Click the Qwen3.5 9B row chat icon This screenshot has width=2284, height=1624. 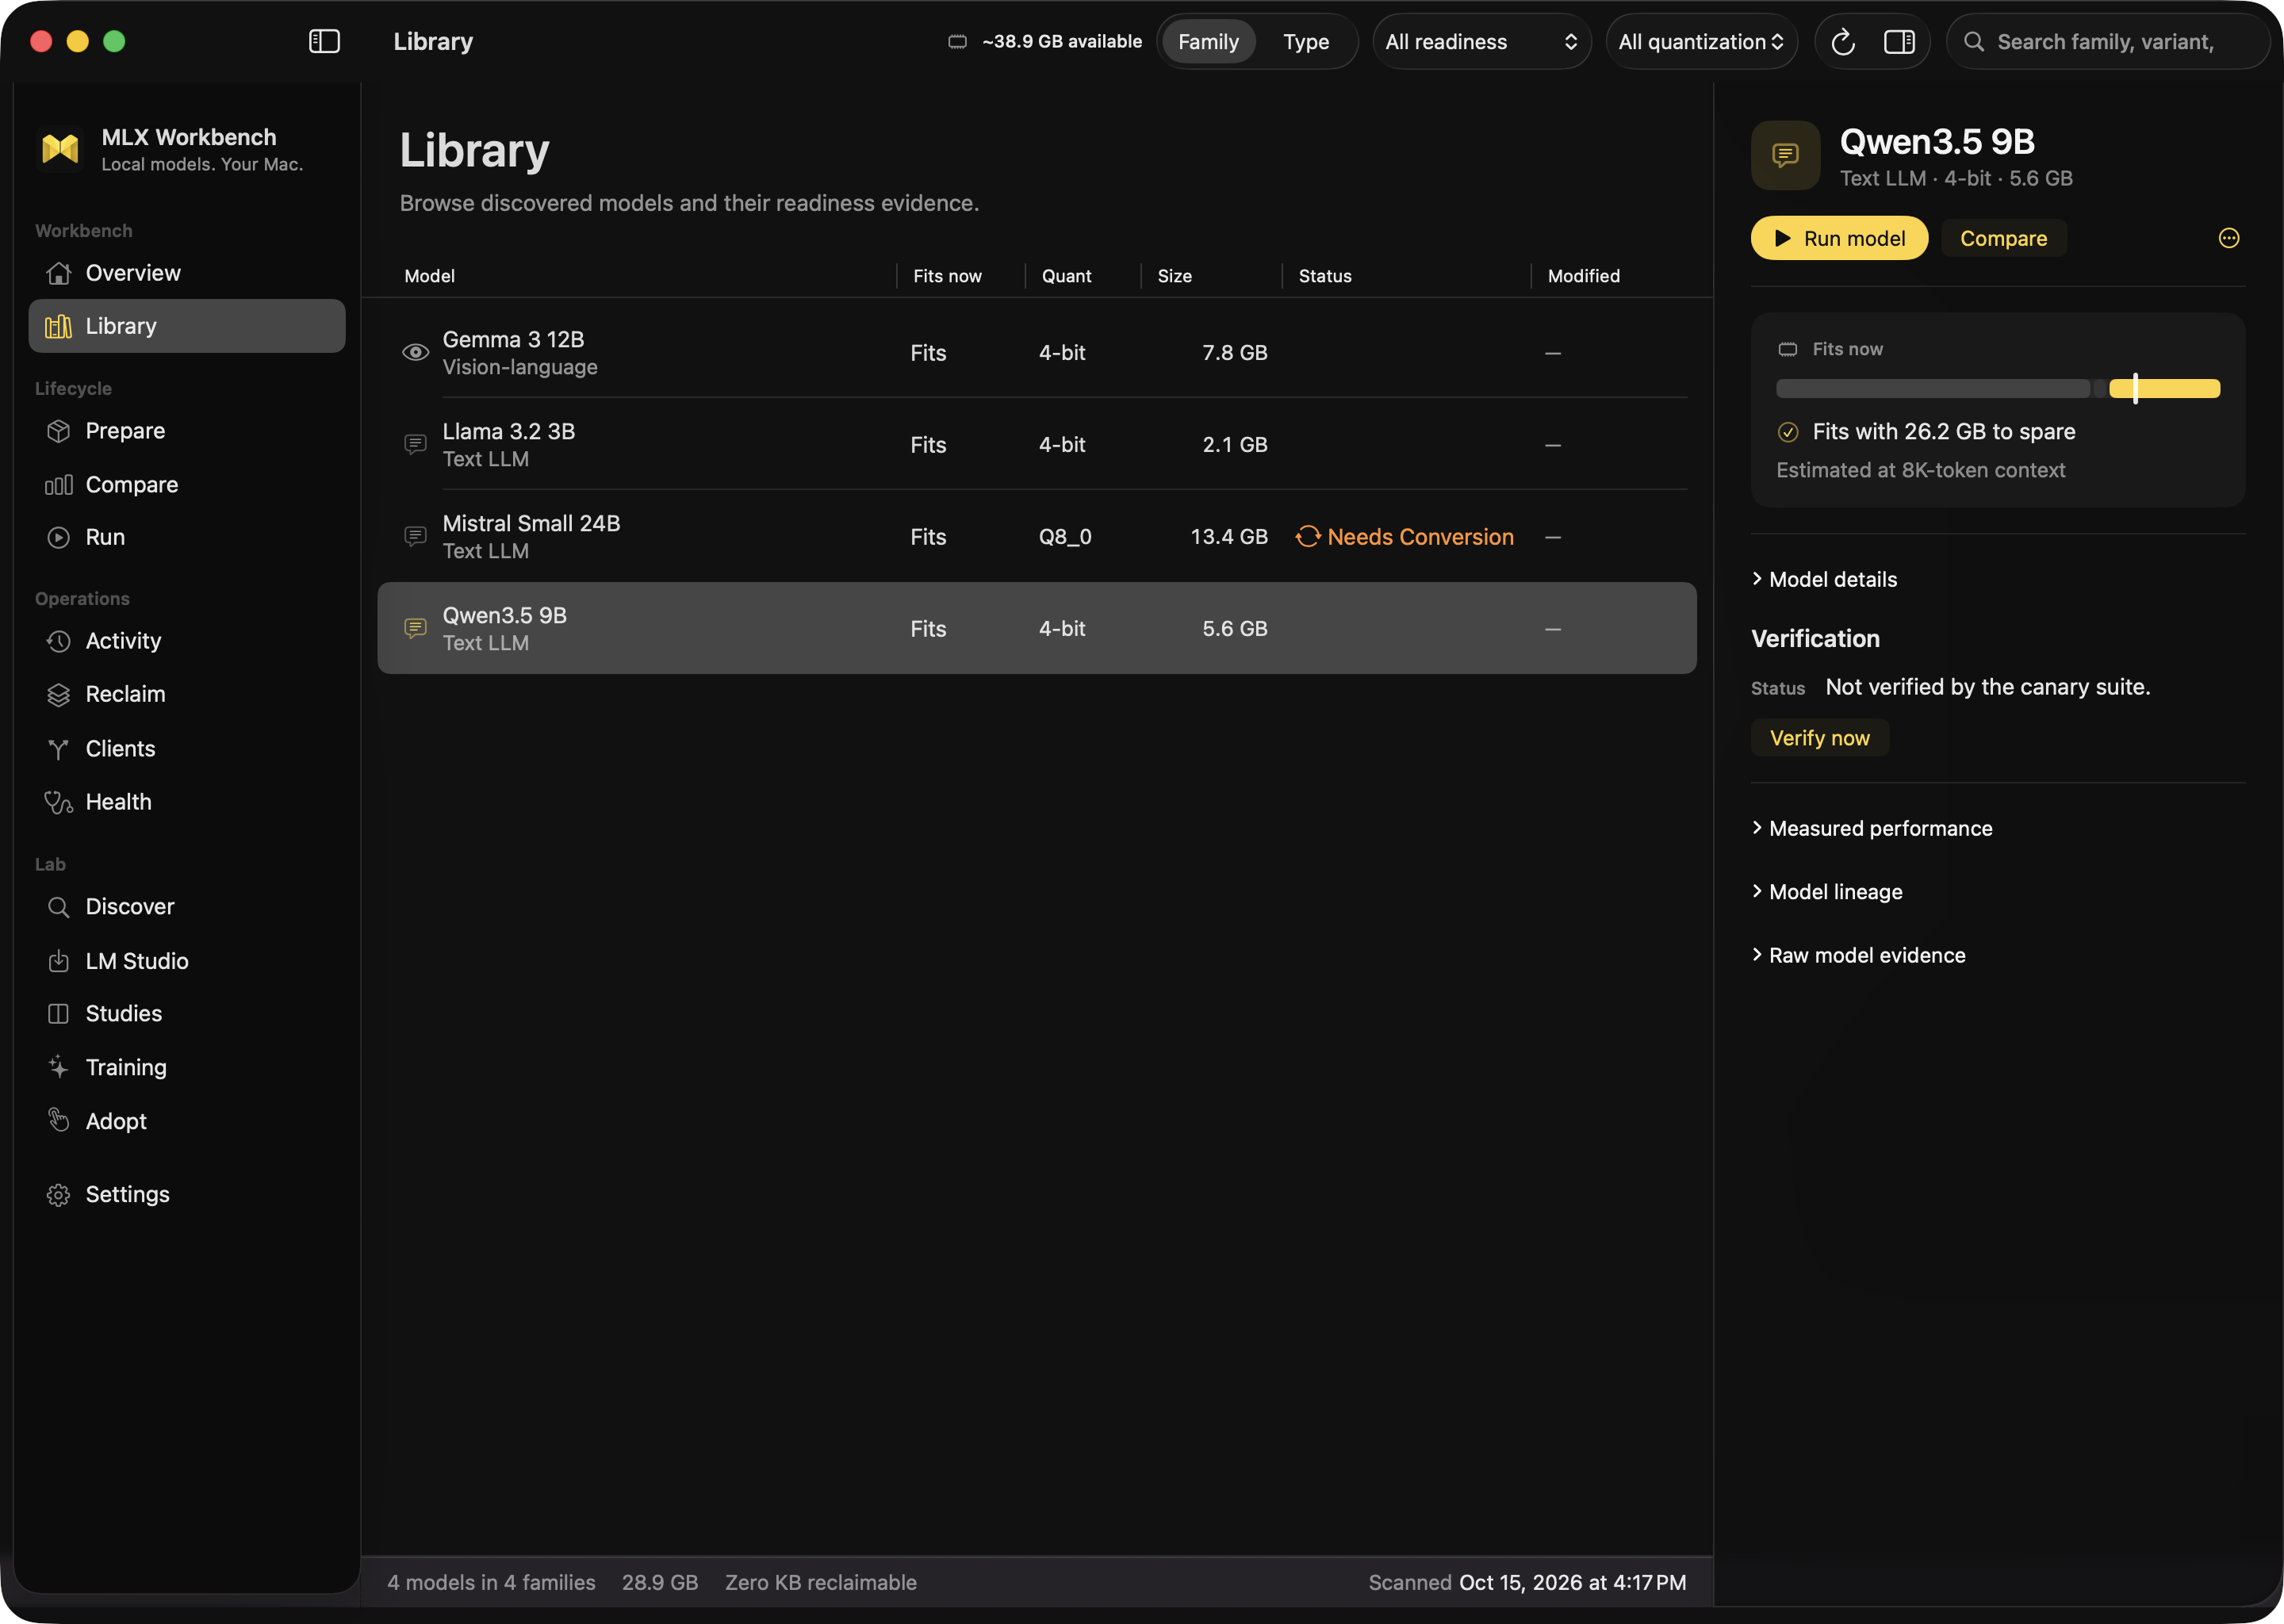click(415, 629)
